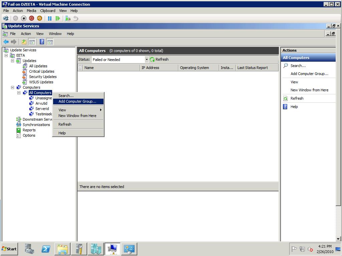Image resolution: width=342 pixels, height=256 pixels.
Task: Choose Add Computer Group in context menu
Action: coord(78,101)
